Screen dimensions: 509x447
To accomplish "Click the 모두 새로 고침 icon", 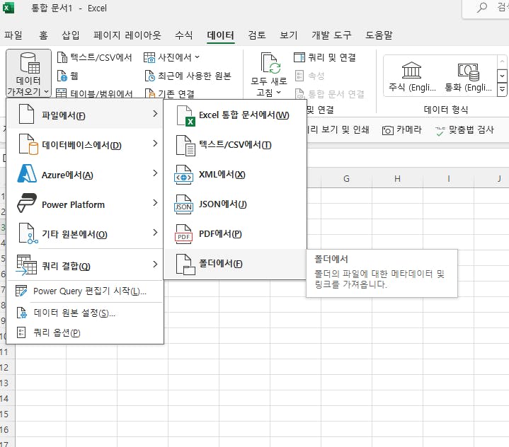I will point(270,64).
